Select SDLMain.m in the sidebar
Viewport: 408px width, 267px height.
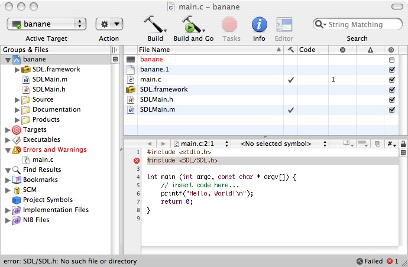click(x=50, y=79)
